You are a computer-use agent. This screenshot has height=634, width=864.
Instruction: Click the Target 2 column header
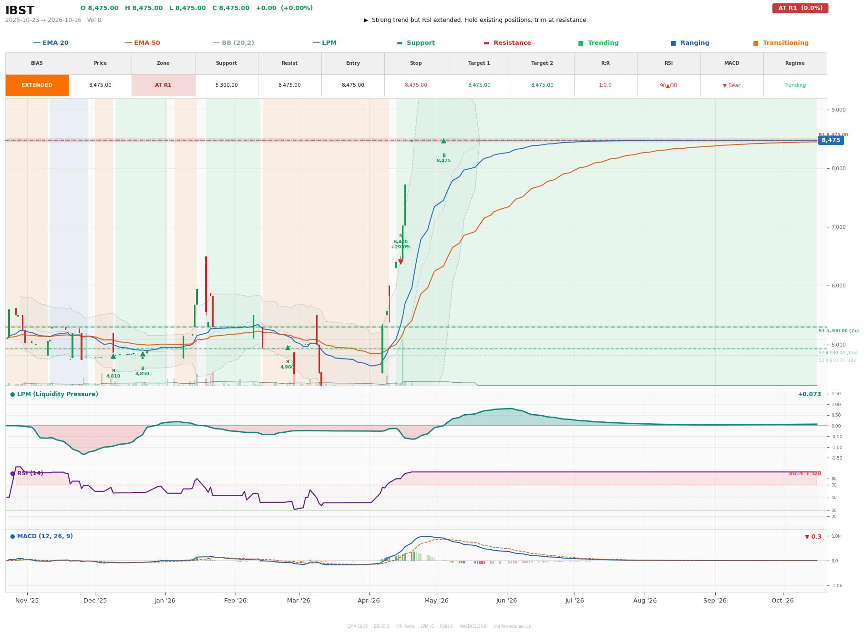coord(542,63)
